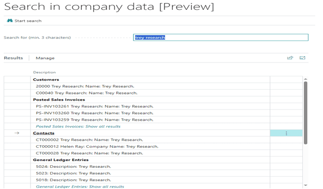Open contact CT000002 Trey Research

(x=90, y=140)
